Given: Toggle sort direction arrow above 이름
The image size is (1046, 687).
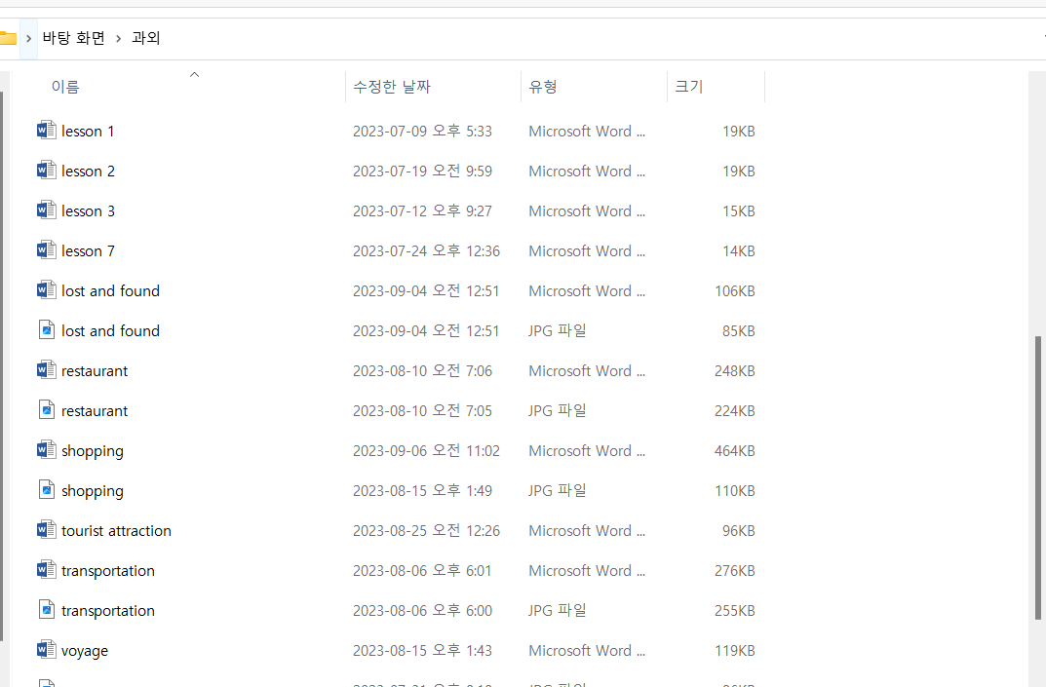Looking at the screenshot, I should tap(195, 75).
